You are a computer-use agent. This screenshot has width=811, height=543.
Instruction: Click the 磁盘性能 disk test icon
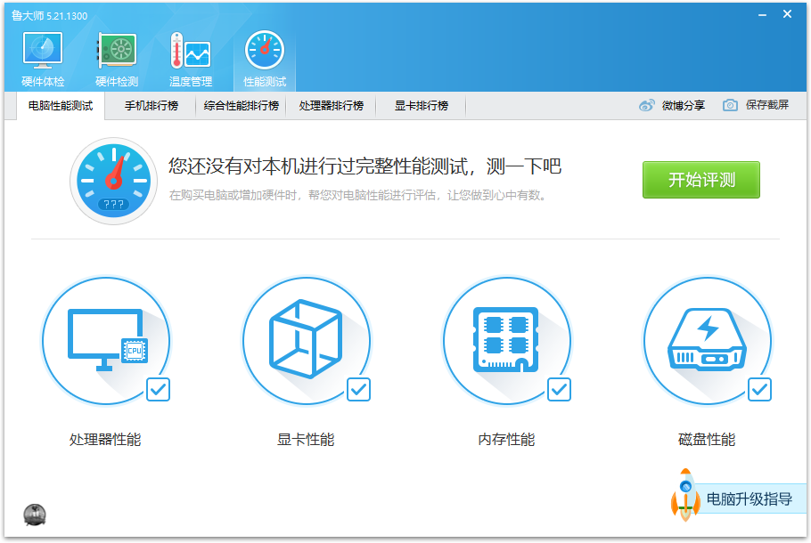[708, 338]
